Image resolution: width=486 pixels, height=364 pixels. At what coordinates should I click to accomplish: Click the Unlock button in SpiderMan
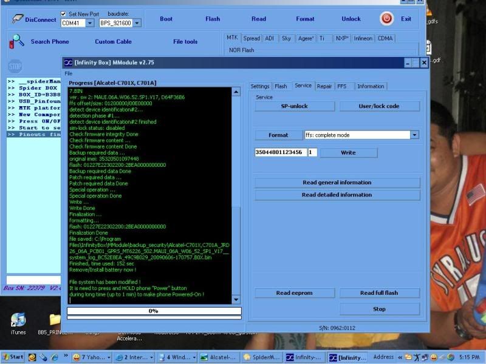point(351,19)
